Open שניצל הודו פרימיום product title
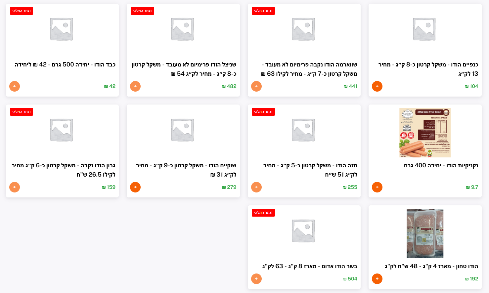489x293 pixels. (x=184, y=69)
